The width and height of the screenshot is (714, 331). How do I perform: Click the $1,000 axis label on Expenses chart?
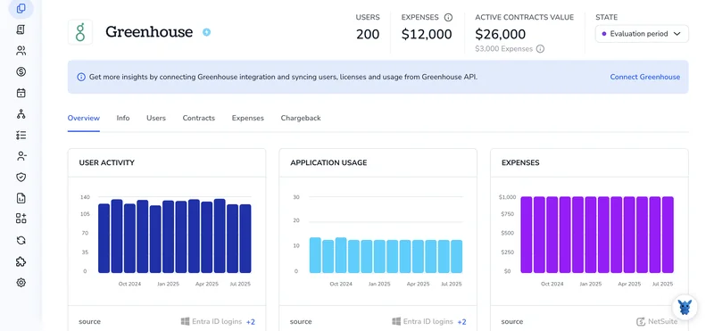tap(507, 197)
